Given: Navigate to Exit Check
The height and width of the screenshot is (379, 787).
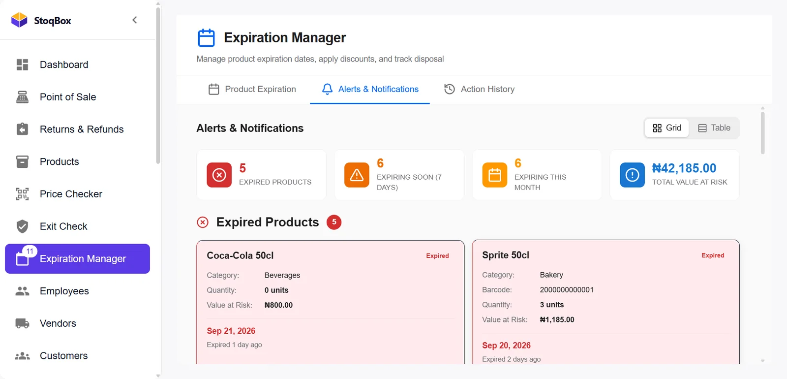Looking at the screenshot, I should [77, 226].
